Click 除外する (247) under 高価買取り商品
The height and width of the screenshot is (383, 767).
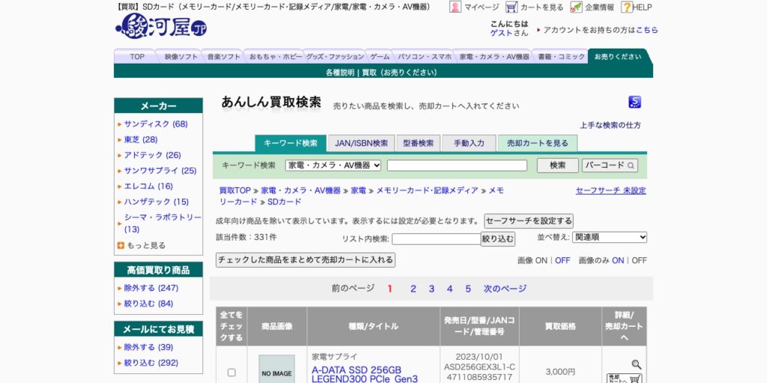coord(151,288)
